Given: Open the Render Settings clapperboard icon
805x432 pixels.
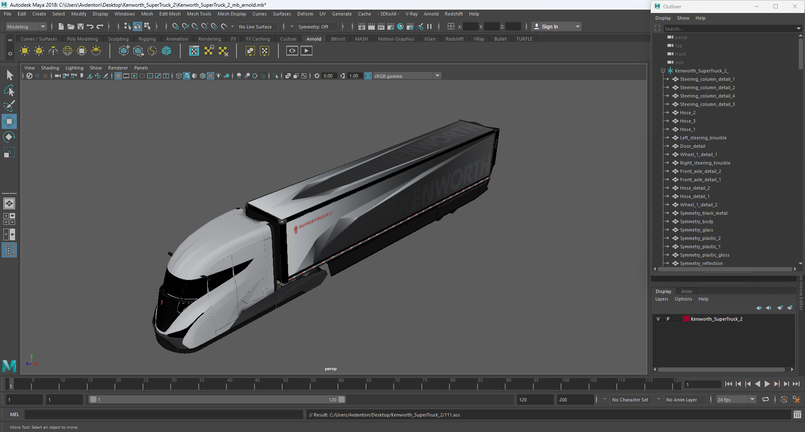Looking at the screenshot, I should 391,26.
